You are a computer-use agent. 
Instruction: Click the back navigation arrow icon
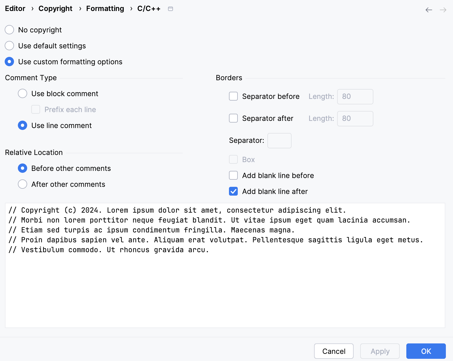point(428,10)
